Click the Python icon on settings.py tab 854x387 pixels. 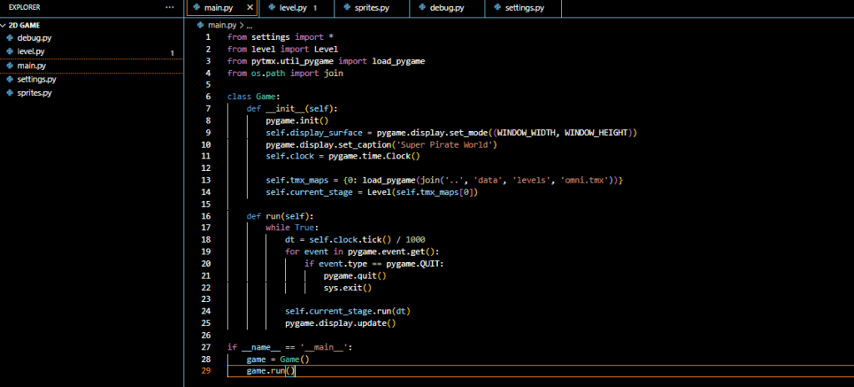point(499,8)
